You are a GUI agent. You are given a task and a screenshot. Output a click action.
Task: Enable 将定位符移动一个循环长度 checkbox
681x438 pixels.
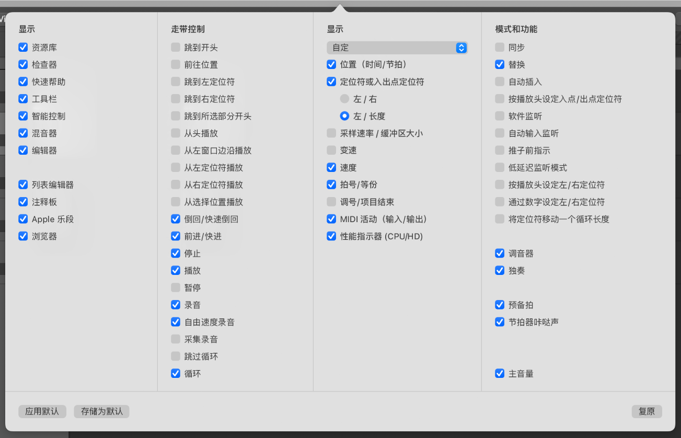click(x=500, y=219)
